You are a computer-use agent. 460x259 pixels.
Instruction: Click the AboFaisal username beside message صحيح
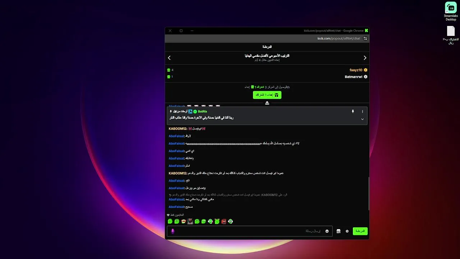click(x=176, y=207)
